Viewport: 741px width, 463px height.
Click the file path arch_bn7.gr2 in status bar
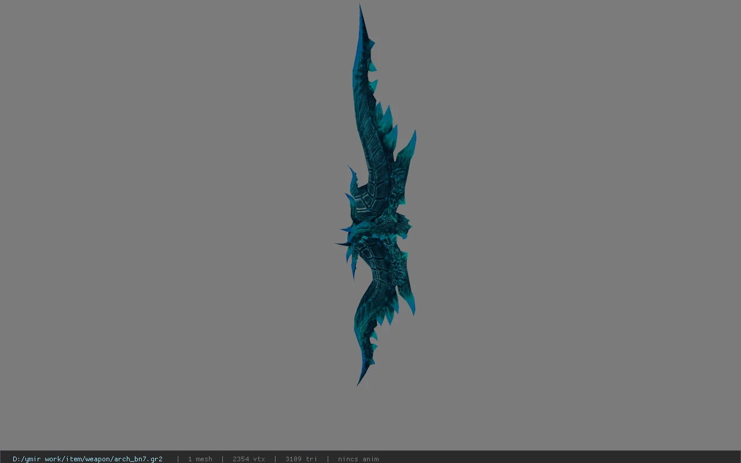pos(87,459)
